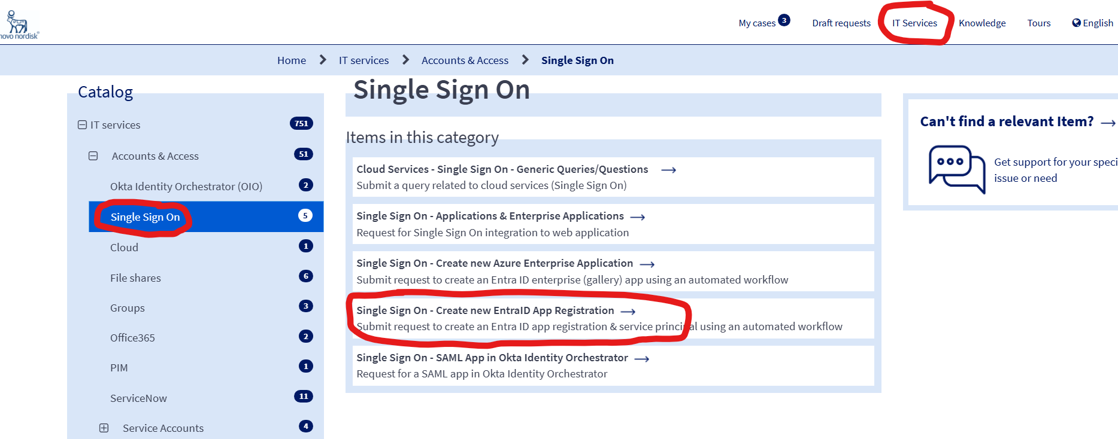Click the arrow after Create new EntraID App Registration
The image size is (1118, 439).
[x=628, y=312]
